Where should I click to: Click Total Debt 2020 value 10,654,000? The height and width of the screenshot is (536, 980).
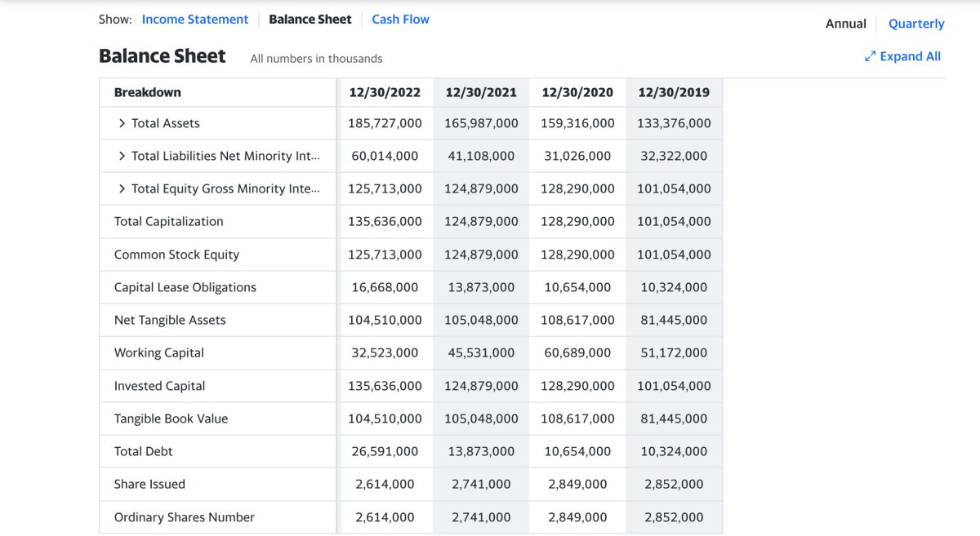577,451
